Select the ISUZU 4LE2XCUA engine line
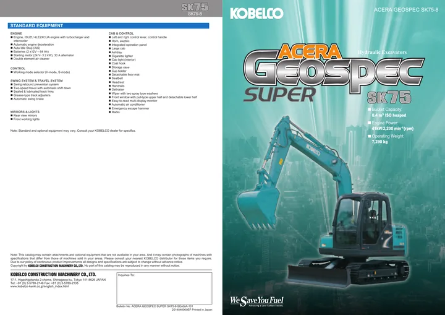 pyautogui.click(x=50, y=39)
